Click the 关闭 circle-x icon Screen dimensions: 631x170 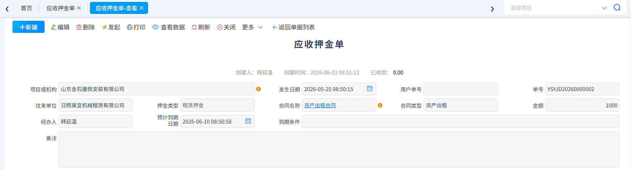[220, 27]
